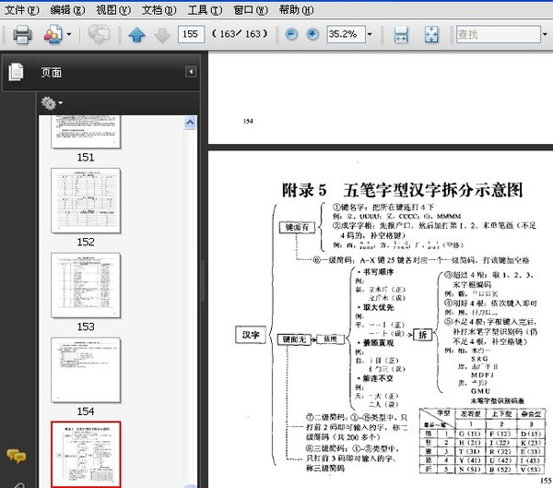Screen dimensions: 553x488
Task: Click the 查找 search field
Action: pos(499,34)
